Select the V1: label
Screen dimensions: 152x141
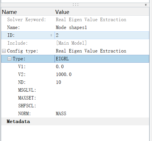coord(22,67)
